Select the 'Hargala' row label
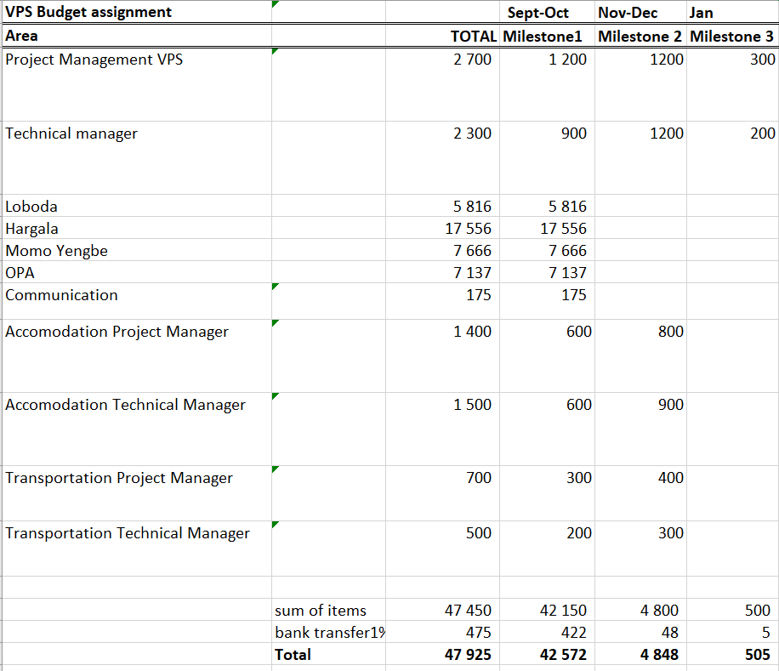This screenshot has width=779, height=671. pos(32,229)
